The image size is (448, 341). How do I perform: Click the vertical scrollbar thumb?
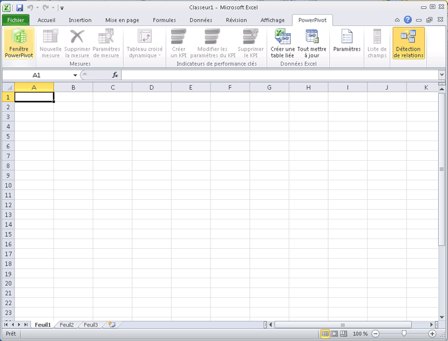click(x=442, y=169)
